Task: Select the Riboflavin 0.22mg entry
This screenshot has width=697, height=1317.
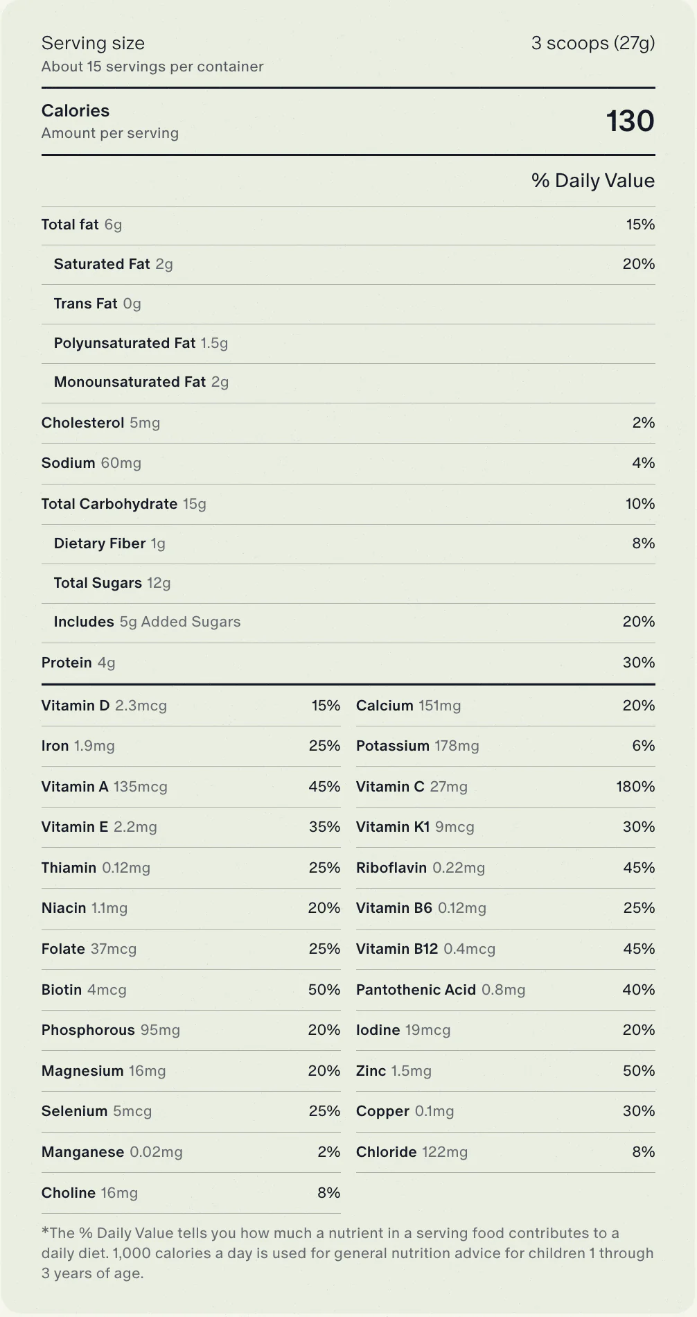Action: (x=421, y=868)
